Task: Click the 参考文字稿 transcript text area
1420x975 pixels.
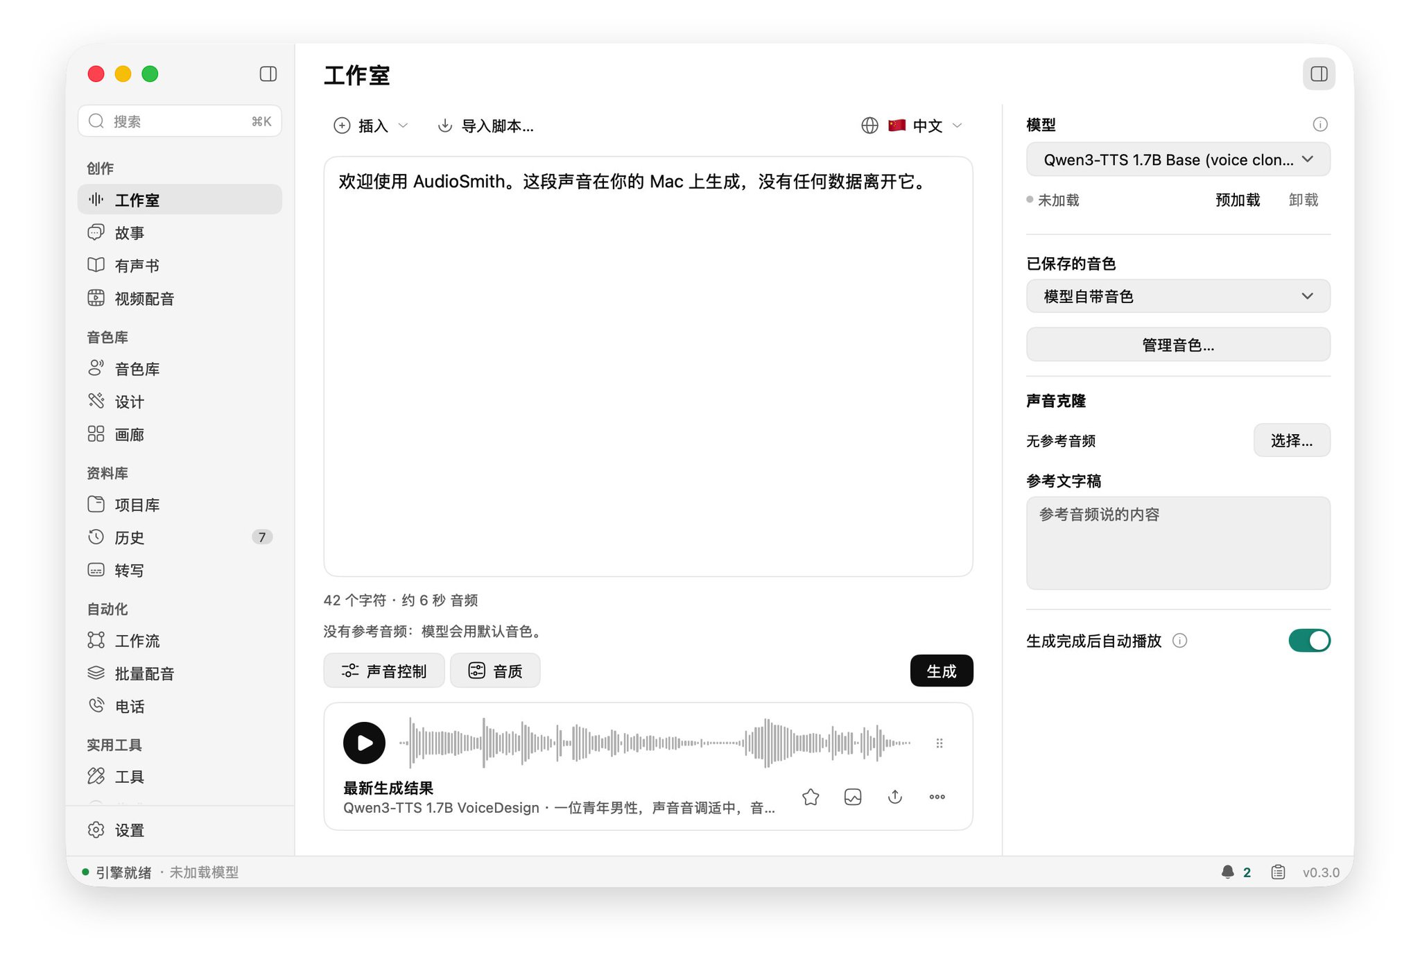Action: (x=1178, y=543)
